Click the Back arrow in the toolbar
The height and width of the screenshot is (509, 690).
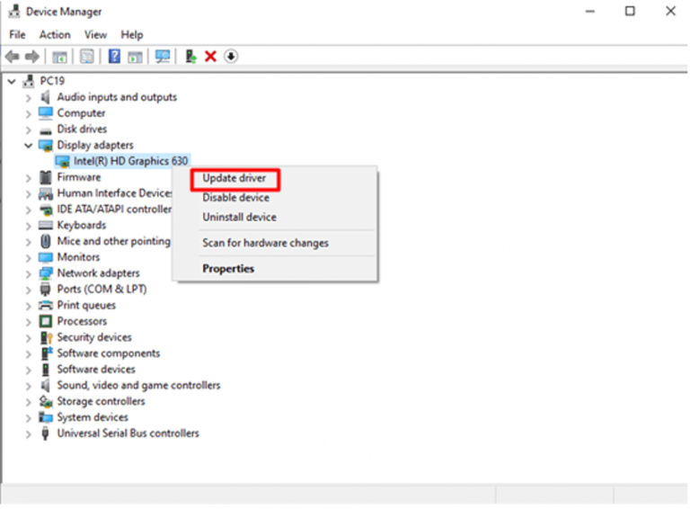[12, 57]
